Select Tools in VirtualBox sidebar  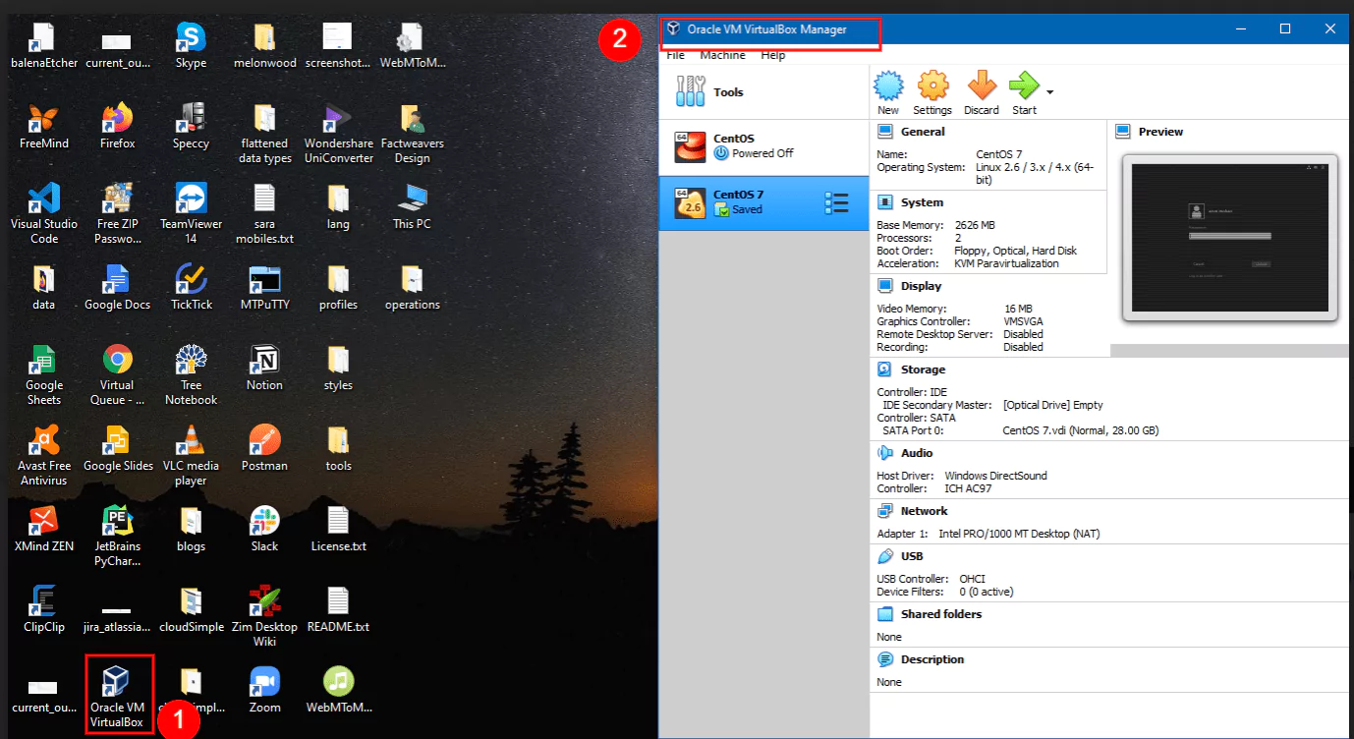click(x=763, y=92)
